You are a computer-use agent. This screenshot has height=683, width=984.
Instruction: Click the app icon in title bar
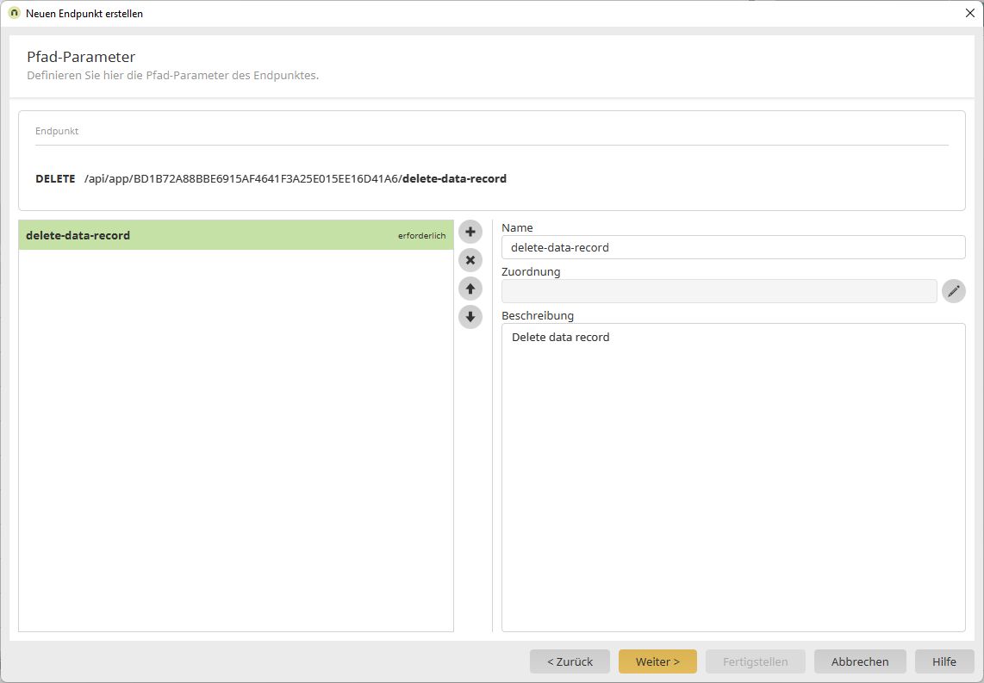click(x=15, y=13)
